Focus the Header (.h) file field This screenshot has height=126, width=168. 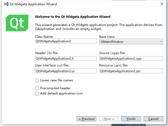(66, 59)
